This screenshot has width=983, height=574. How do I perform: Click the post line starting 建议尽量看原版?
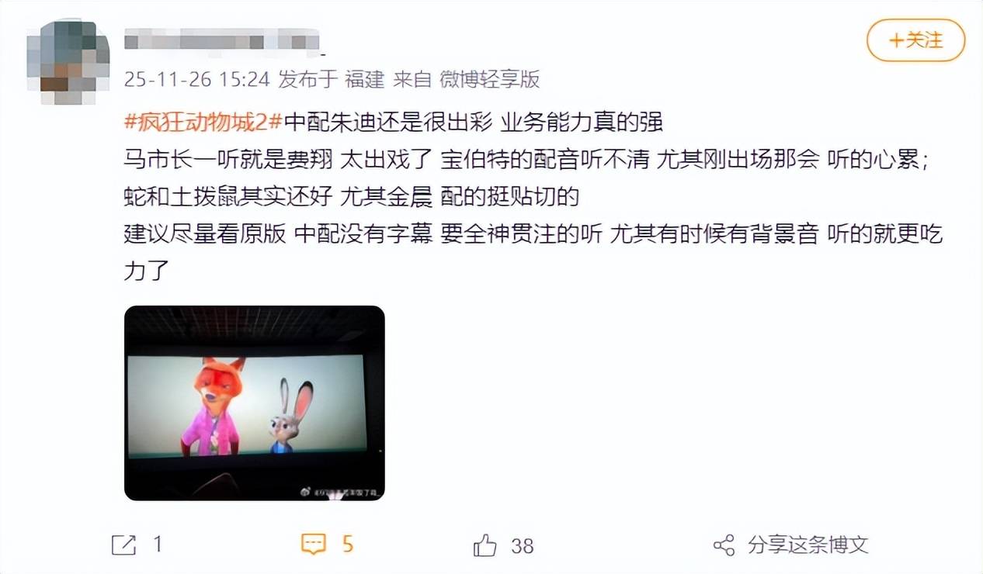(x=533, y=234)
